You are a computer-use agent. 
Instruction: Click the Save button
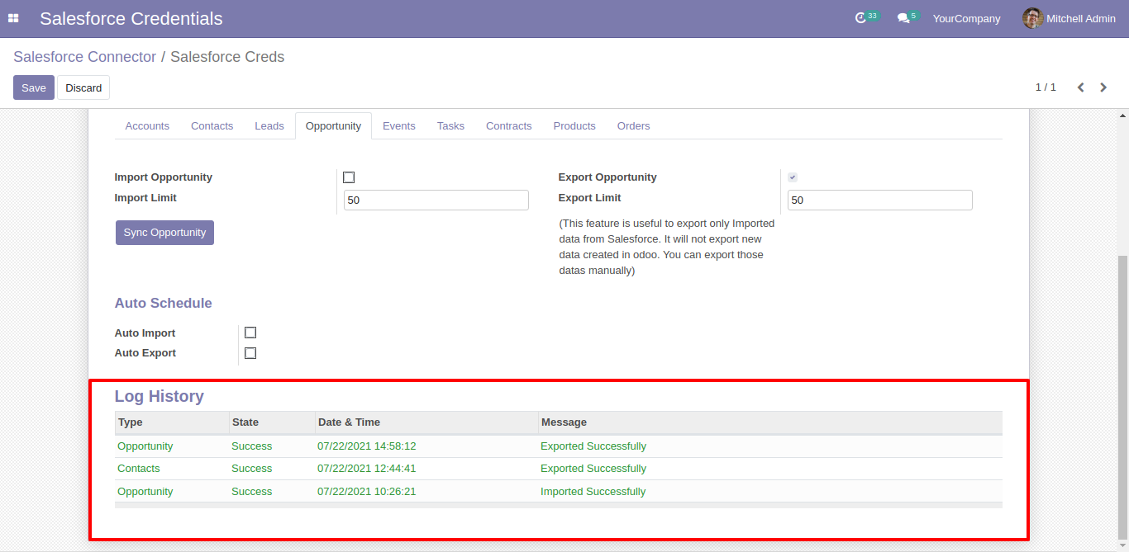[x=34, y=87]
